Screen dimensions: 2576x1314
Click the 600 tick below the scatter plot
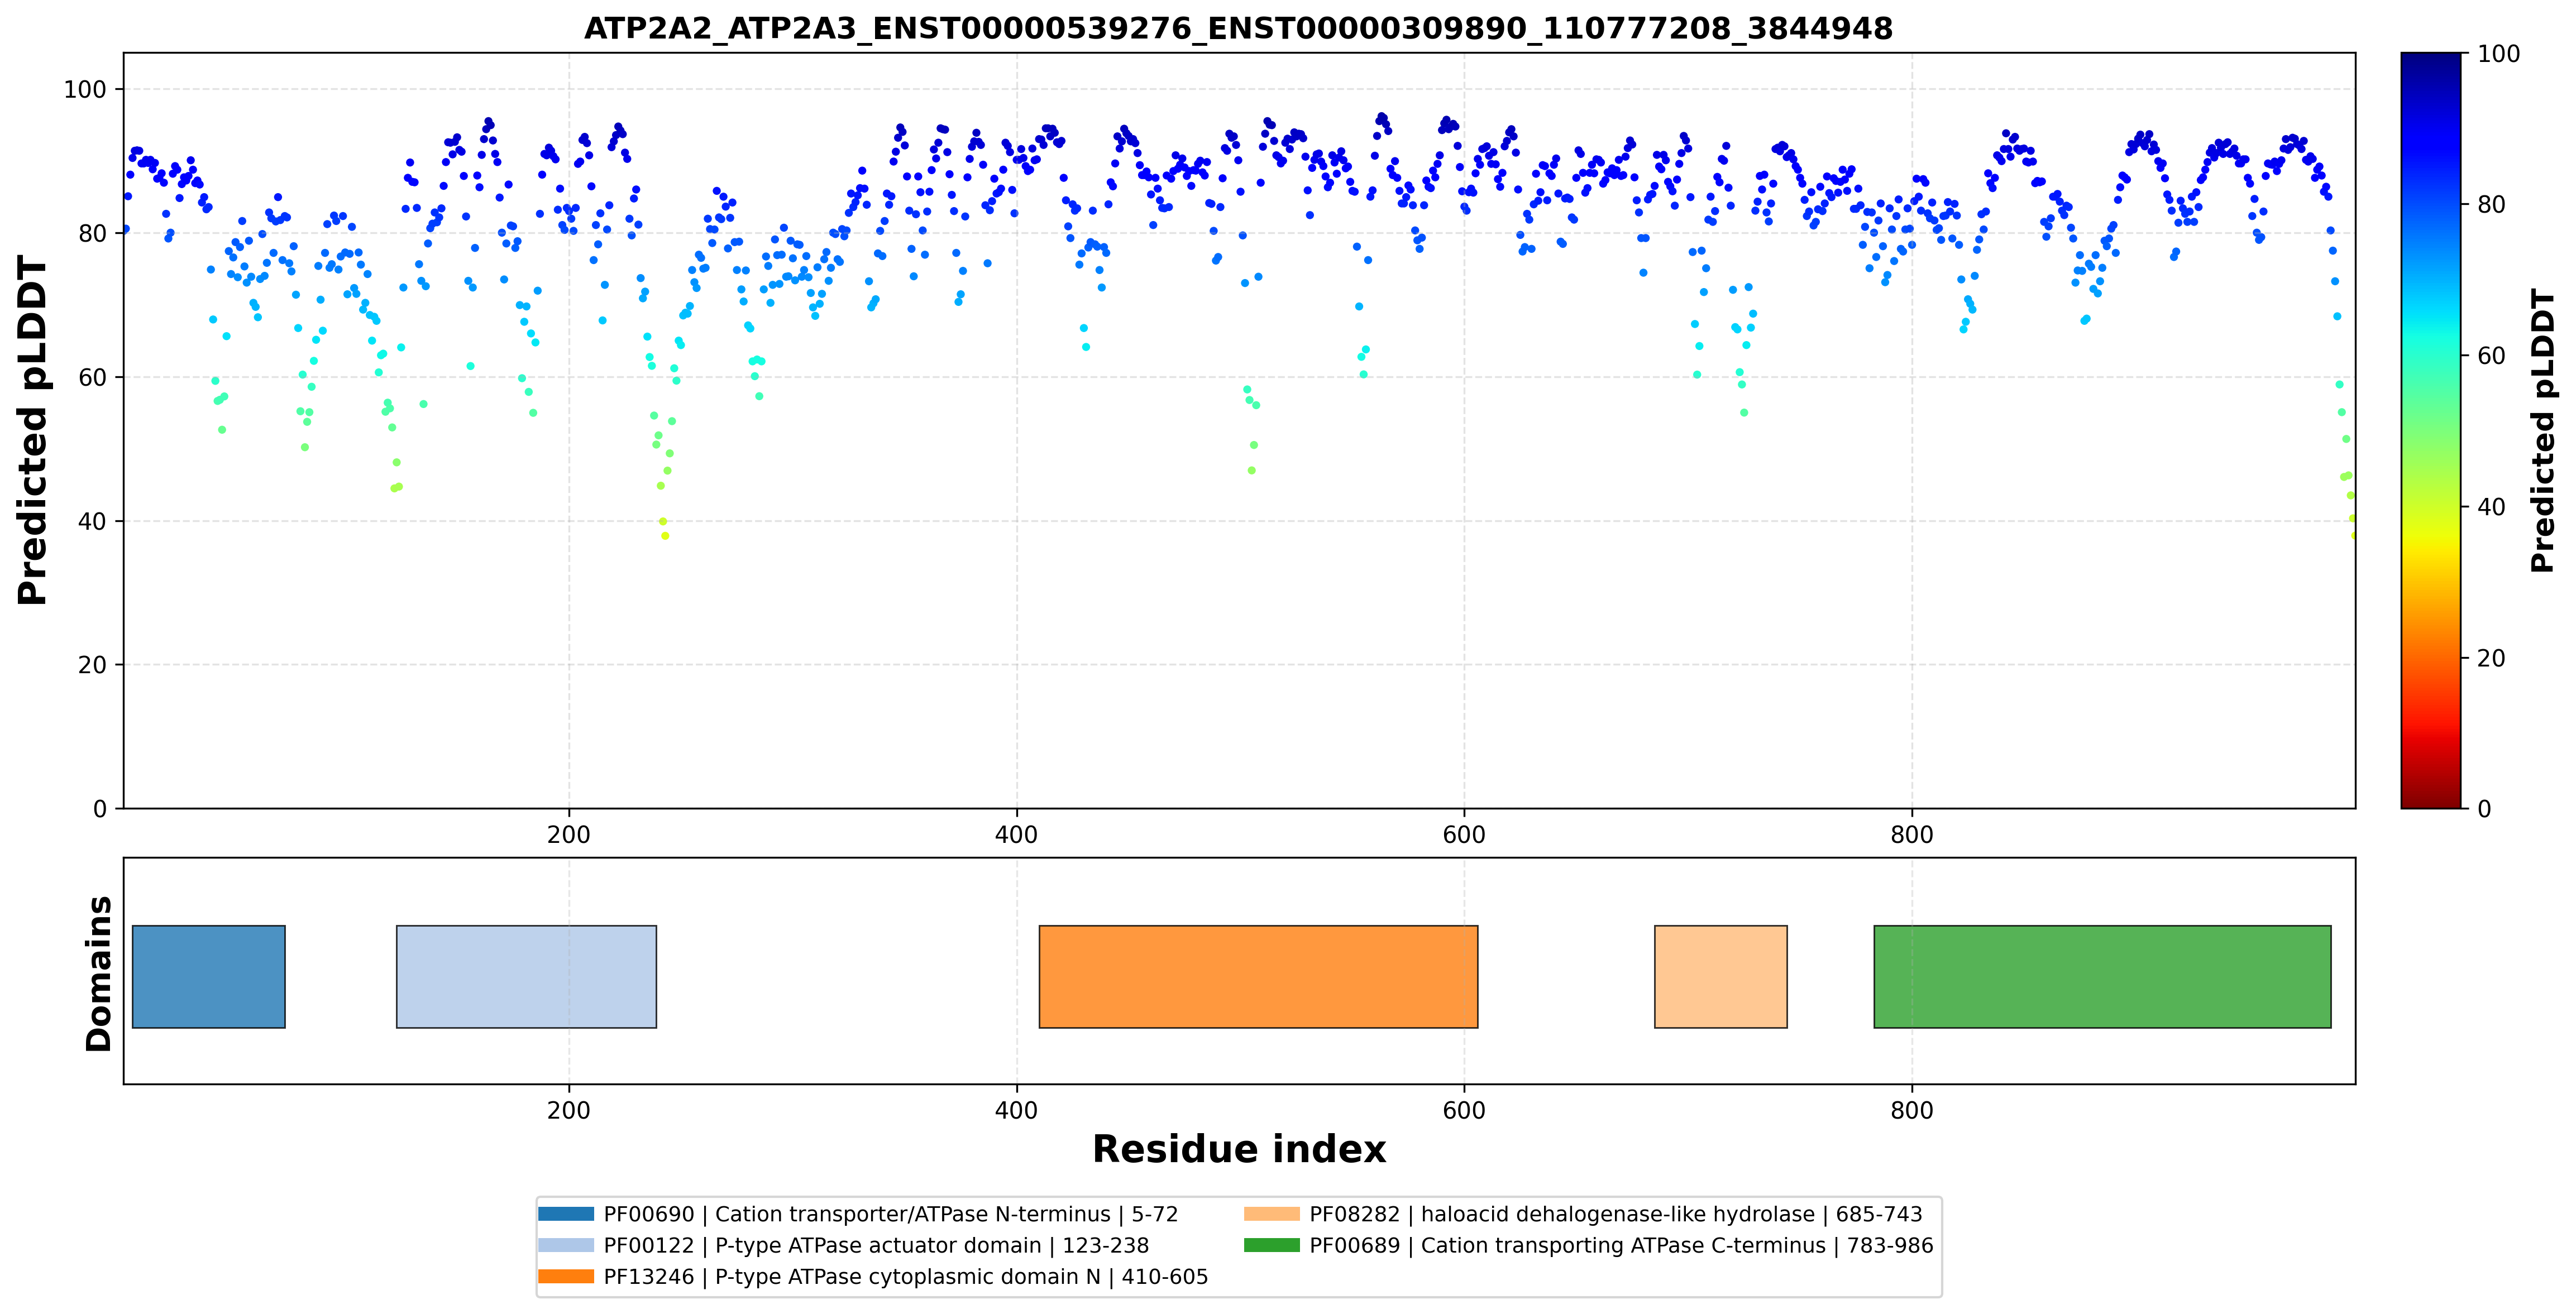1464,835
